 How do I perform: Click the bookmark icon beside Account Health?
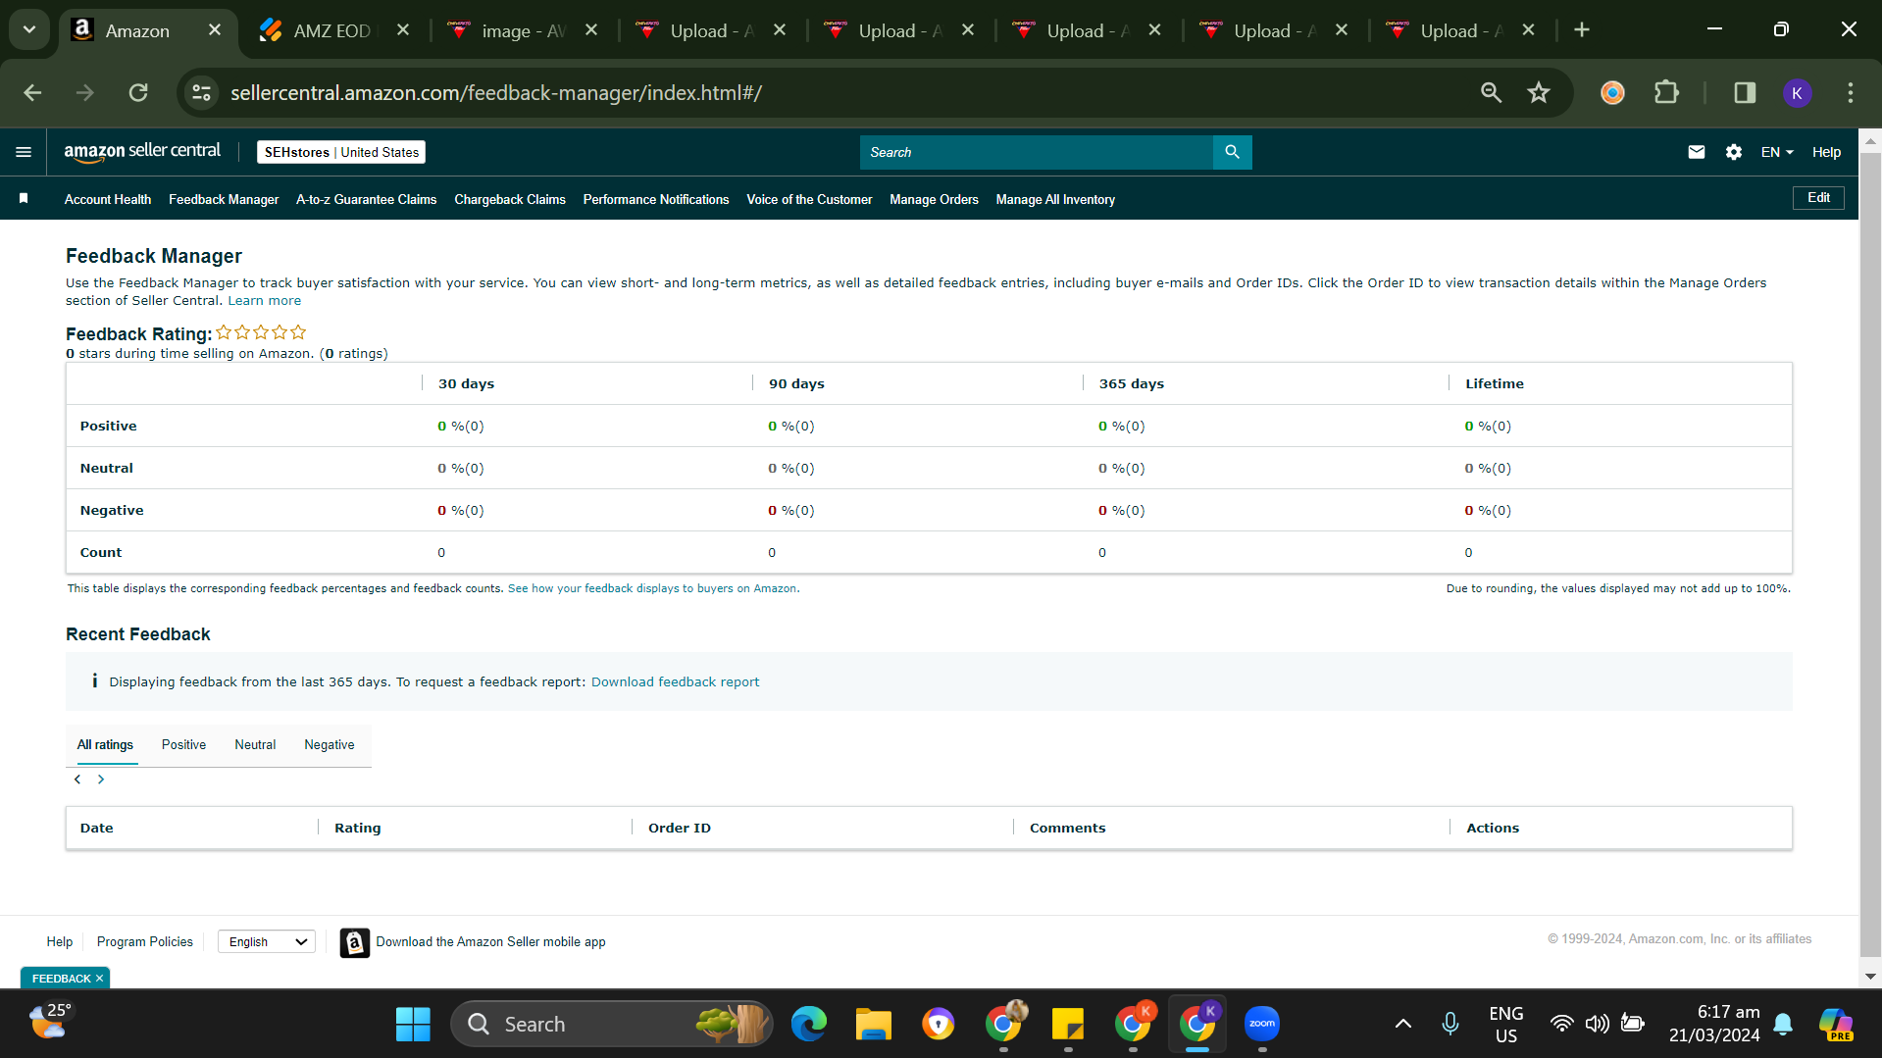click(24, 199)
